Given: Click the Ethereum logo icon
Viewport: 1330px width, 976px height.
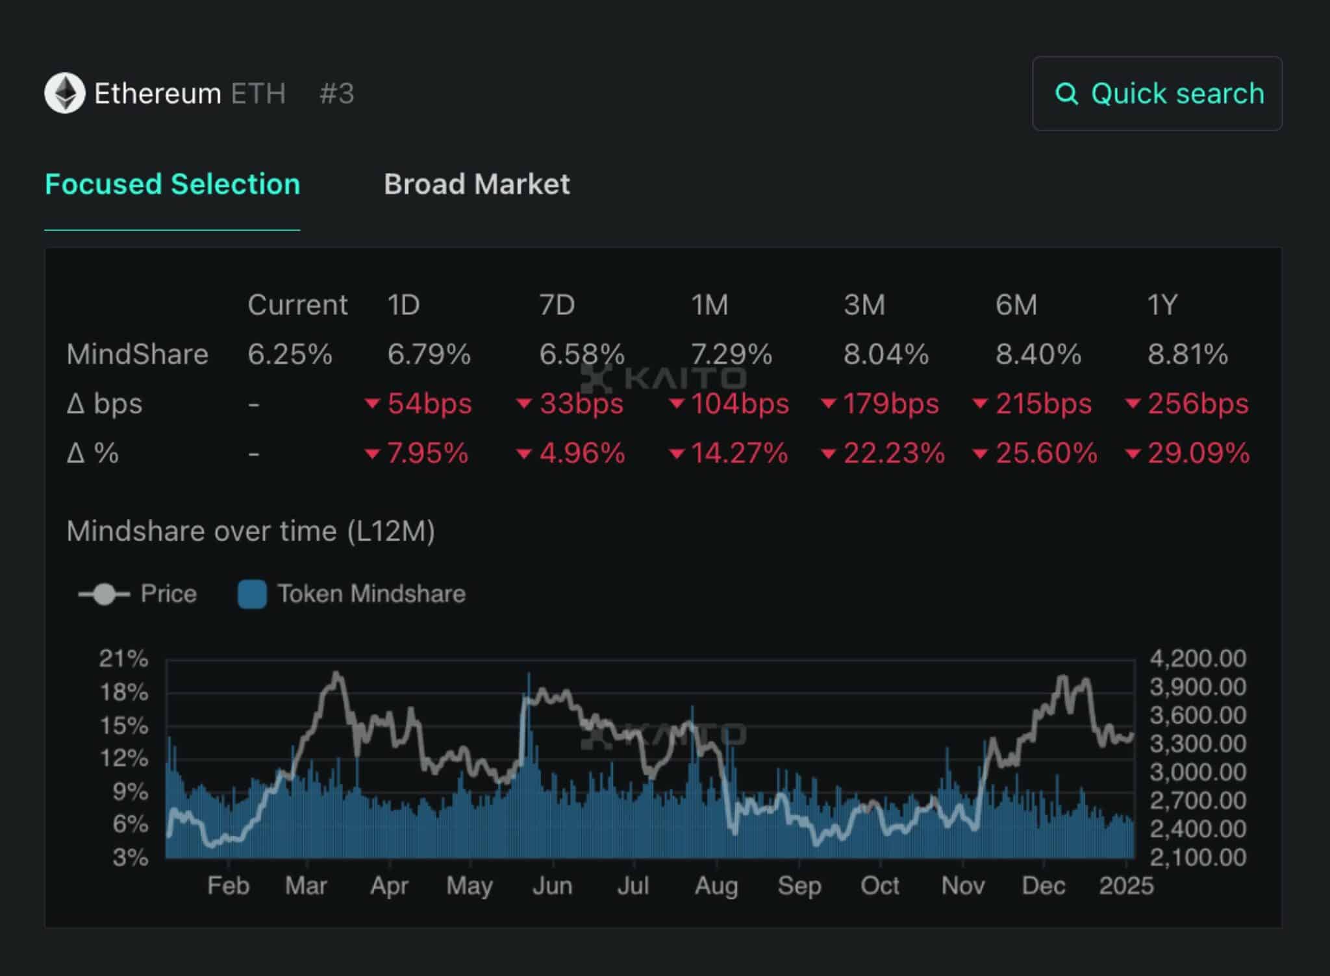Looking at the screenshot, I should pyautogui.click(x=64, y=93).
